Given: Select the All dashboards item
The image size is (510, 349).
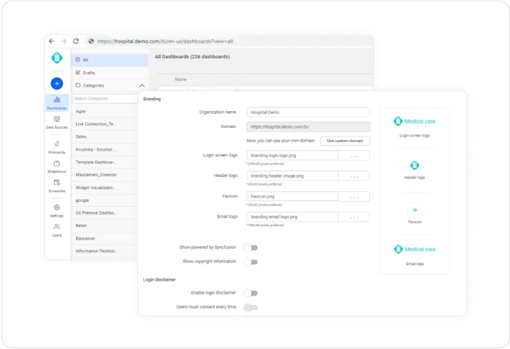Looking at the screenshot, I should click(110, 60).
